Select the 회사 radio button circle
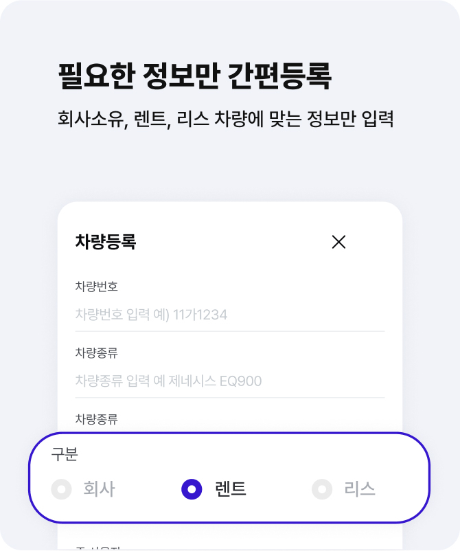460x551 pixels. (62, 488)
